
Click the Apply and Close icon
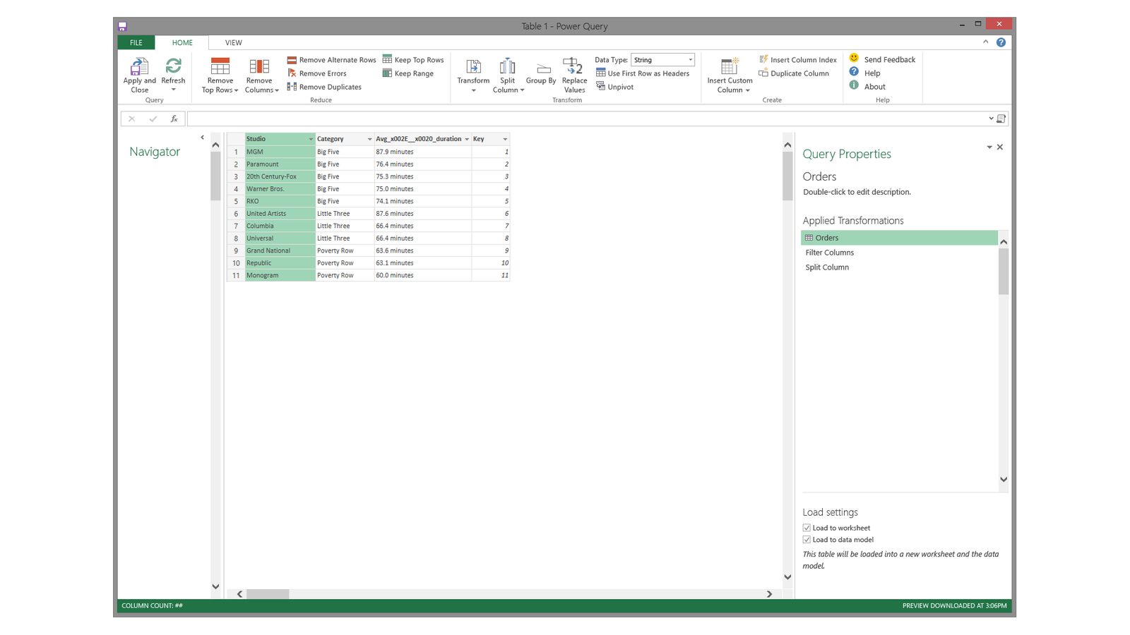(x=139, y=66)
